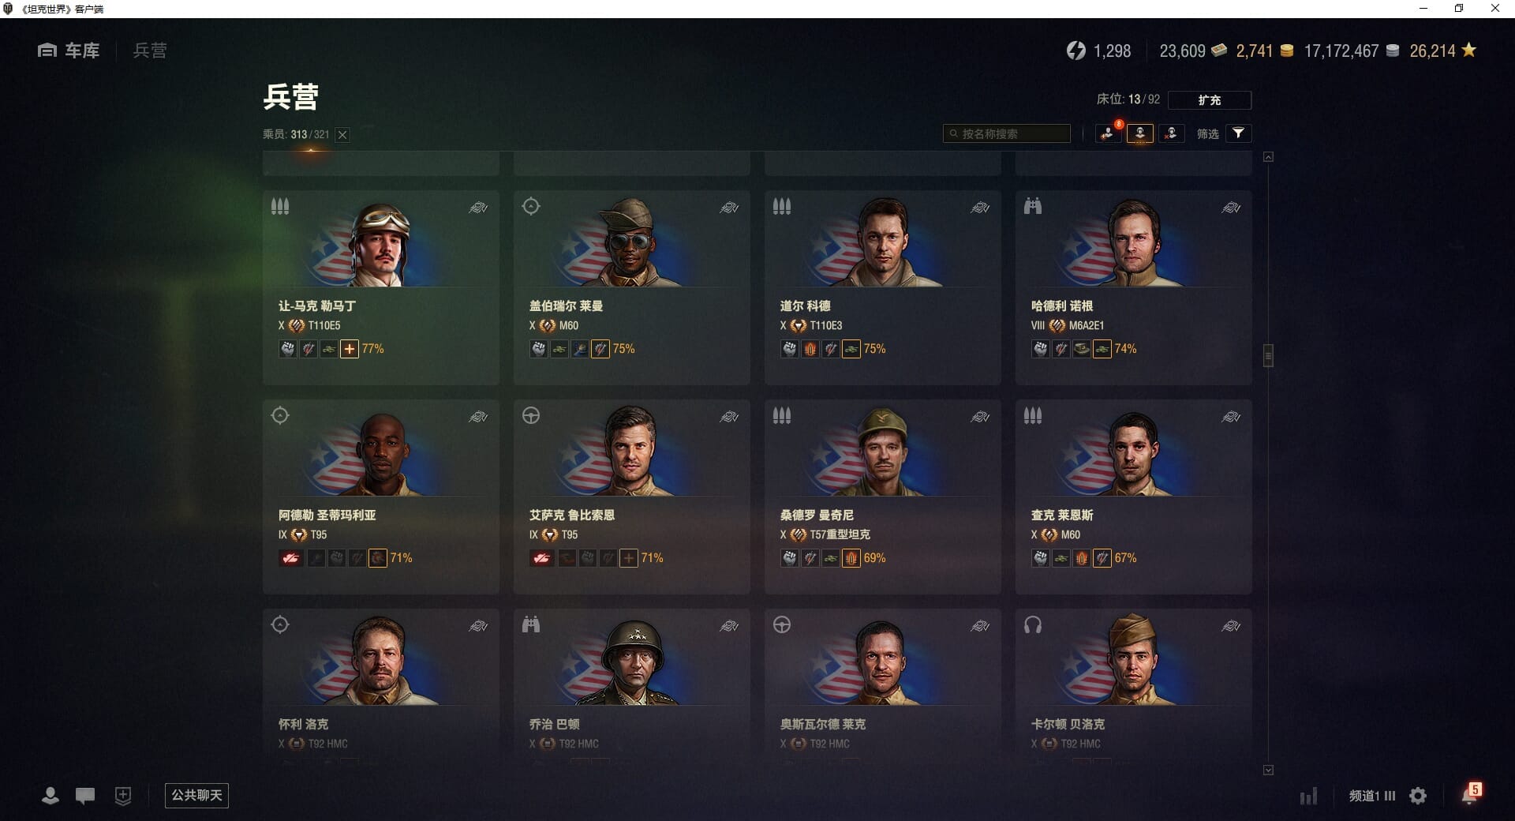
Task: Click the scroll down arrow of crew list
Action: (x=1268, y=770)
